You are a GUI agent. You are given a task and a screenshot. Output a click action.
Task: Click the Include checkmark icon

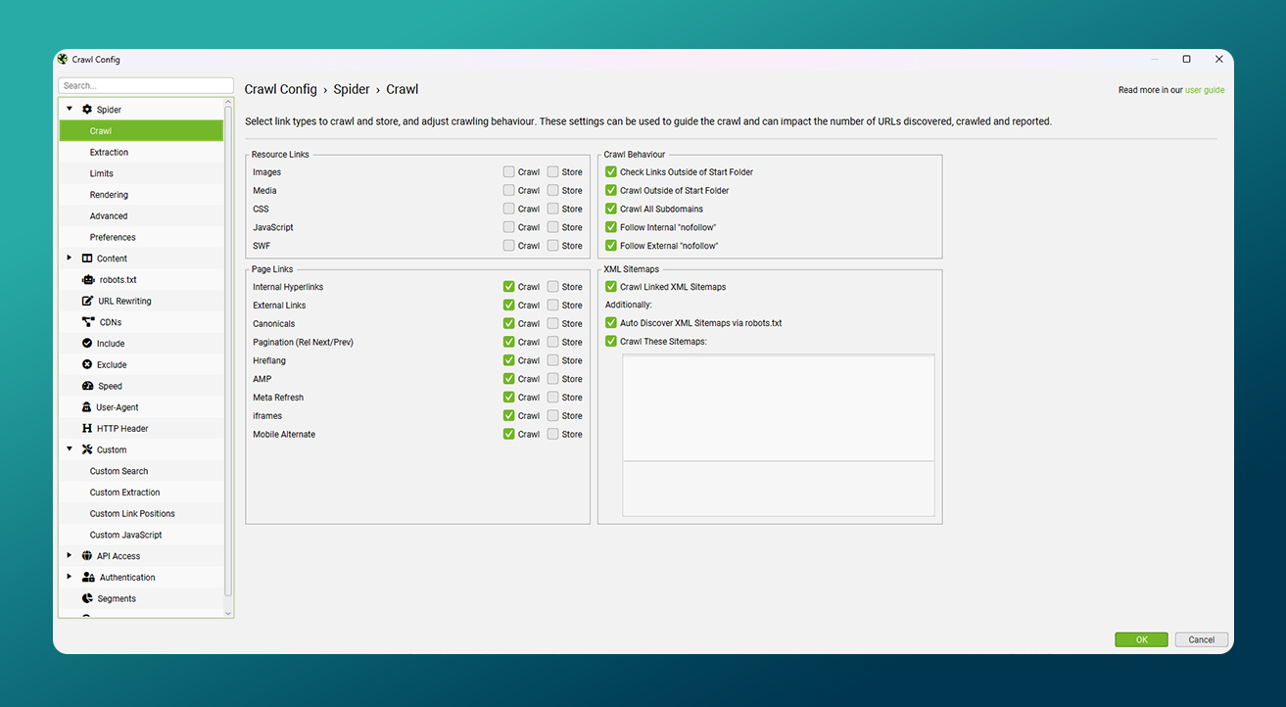(x=87, y=344)
